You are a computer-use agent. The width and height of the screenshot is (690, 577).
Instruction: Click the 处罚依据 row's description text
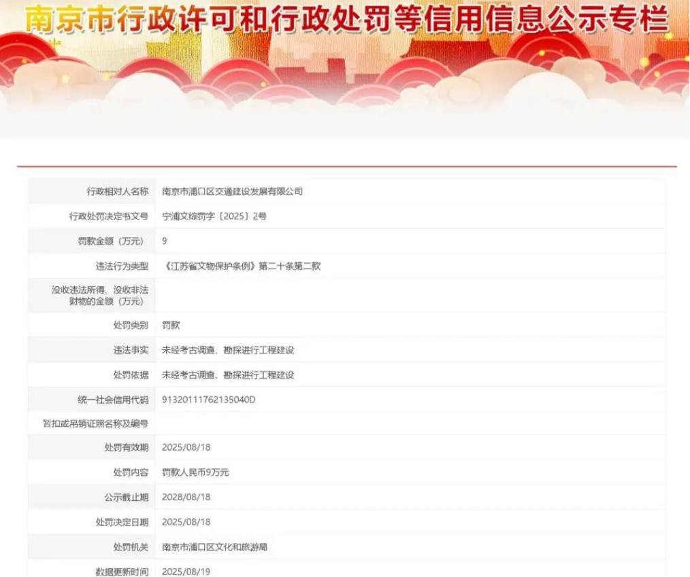pyautogui.click(x=228, y=374)
